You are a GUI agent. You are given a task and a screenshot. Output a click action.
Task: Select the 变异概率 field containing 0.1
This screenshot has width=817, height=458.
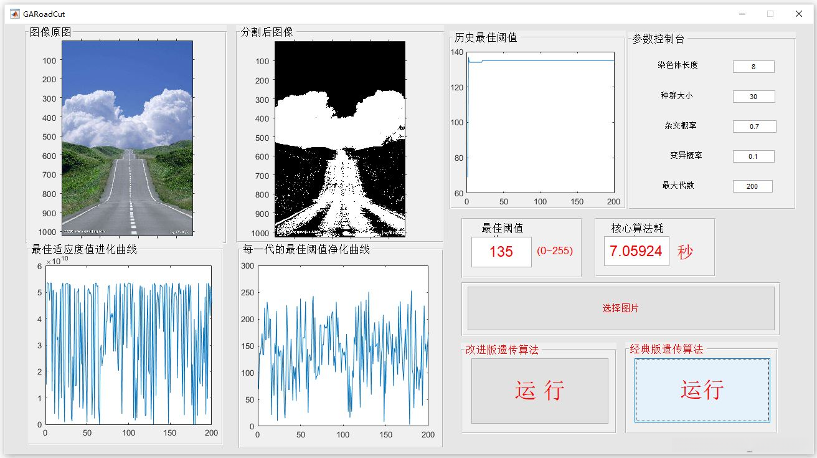point(753,156)
